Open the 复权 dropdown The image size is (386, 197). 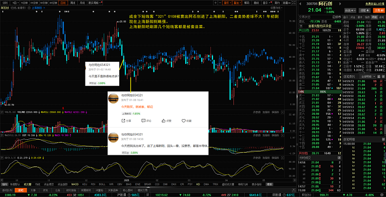(x=227, y=3)
